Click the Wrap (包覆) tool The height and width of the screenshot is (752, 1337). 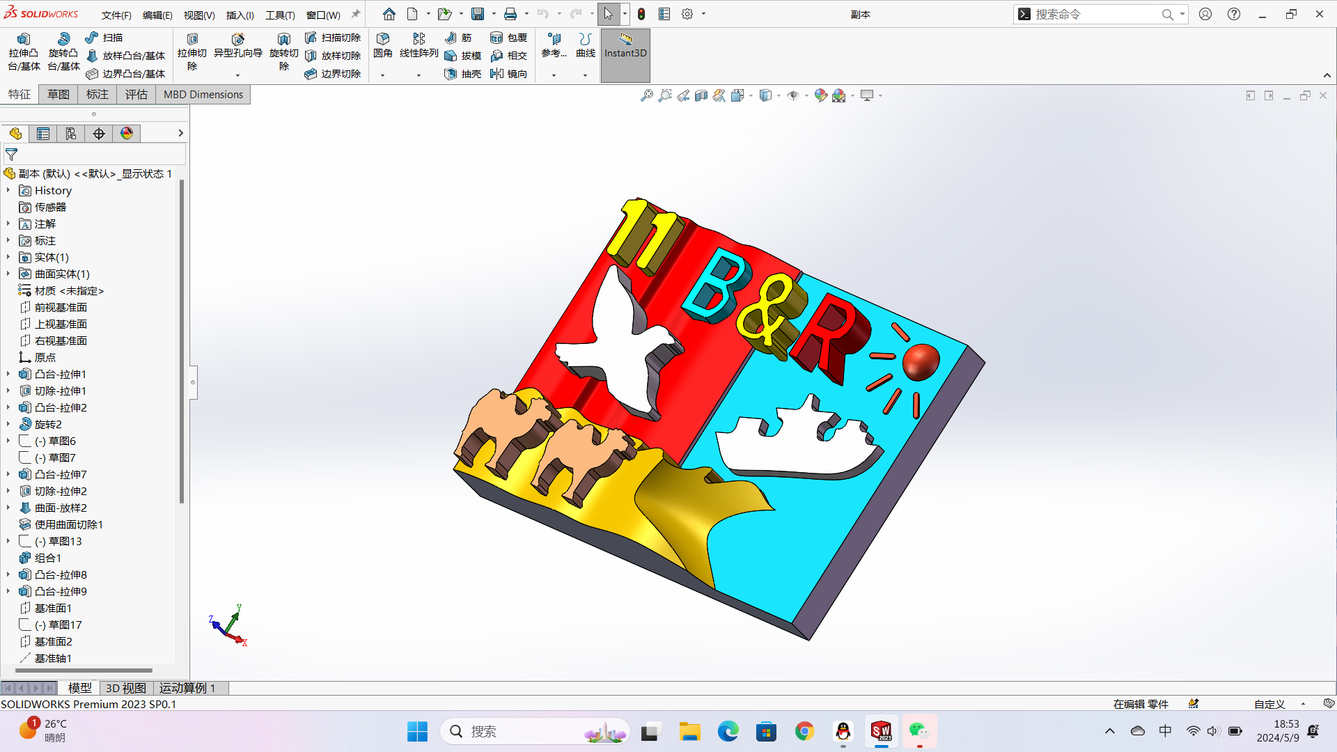(509, 38)
